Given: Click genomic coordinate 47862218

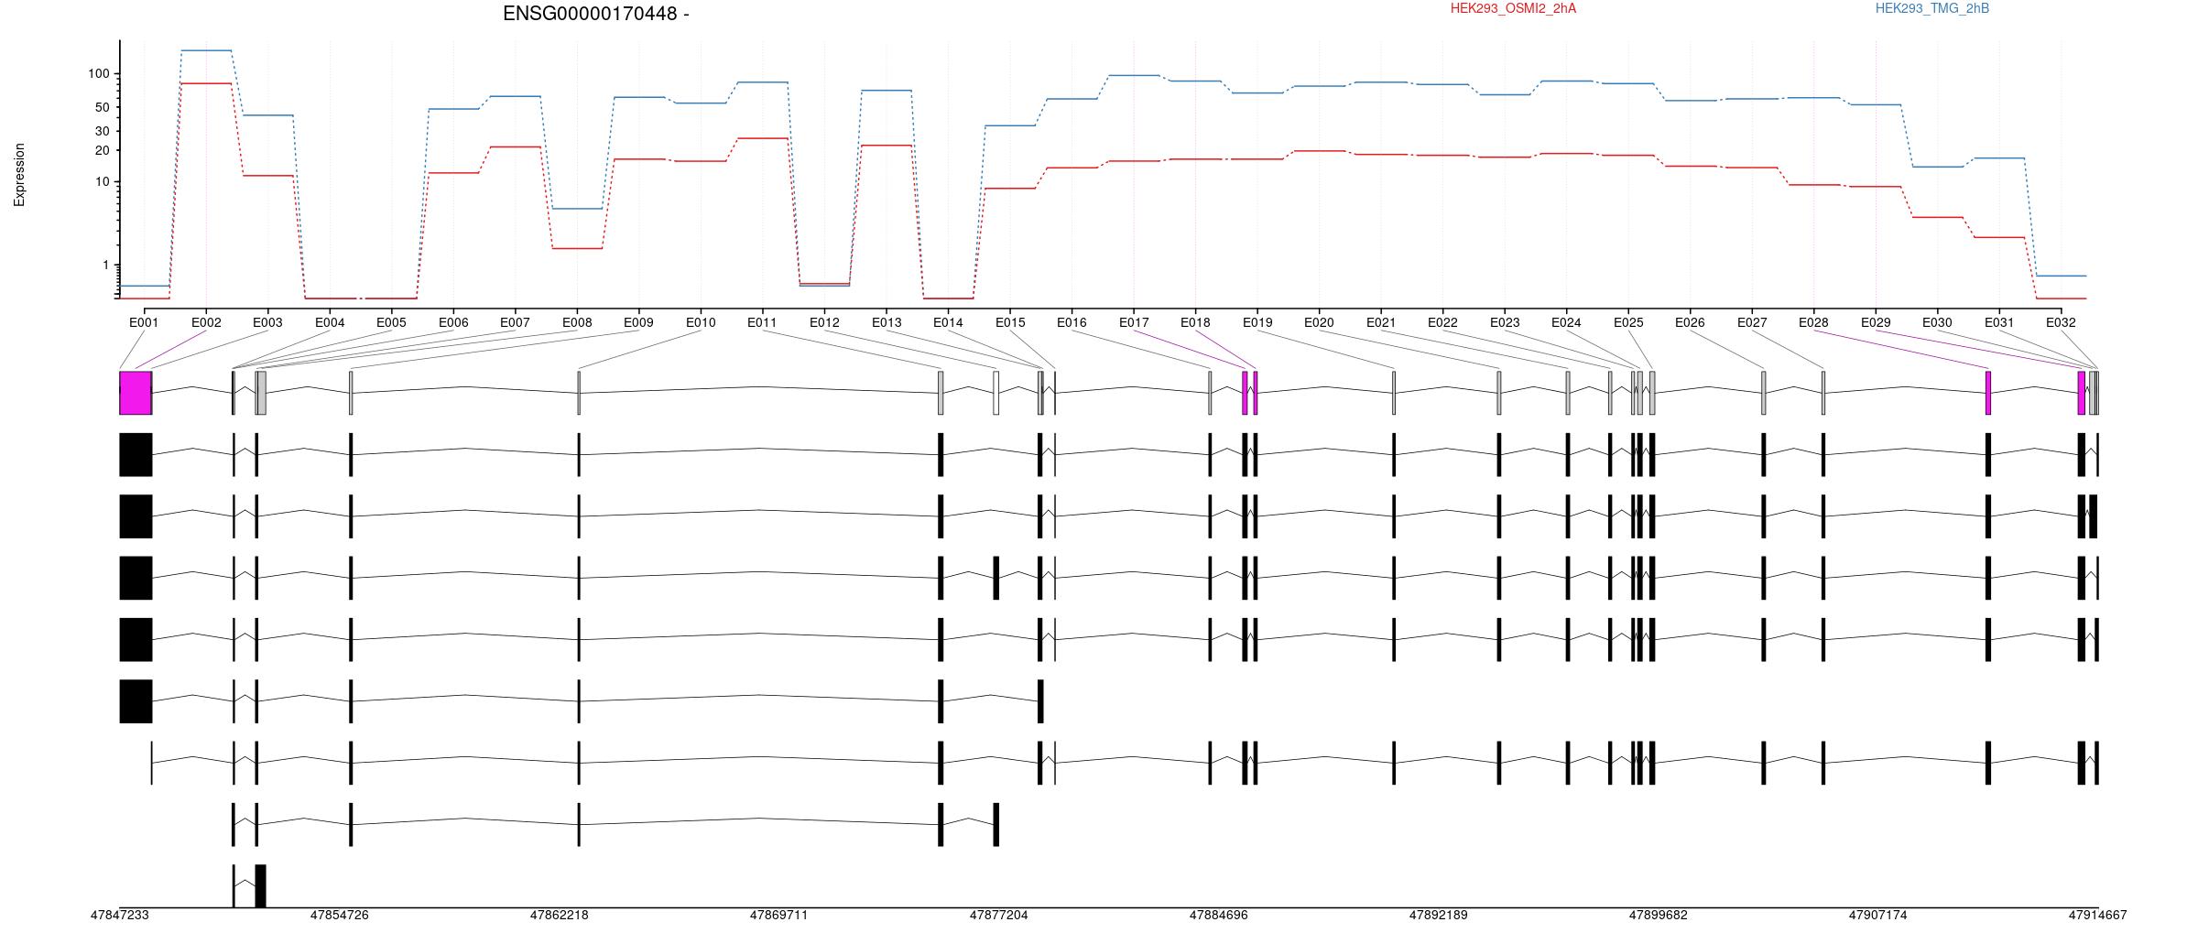Looking at the screenshot, I should click(x=560, y=915).
